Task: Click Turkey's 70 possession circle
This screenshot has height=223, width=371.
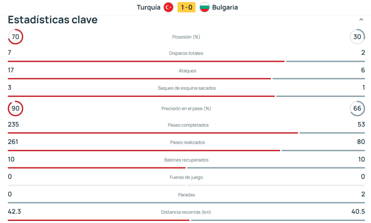Action: point(15,37)
